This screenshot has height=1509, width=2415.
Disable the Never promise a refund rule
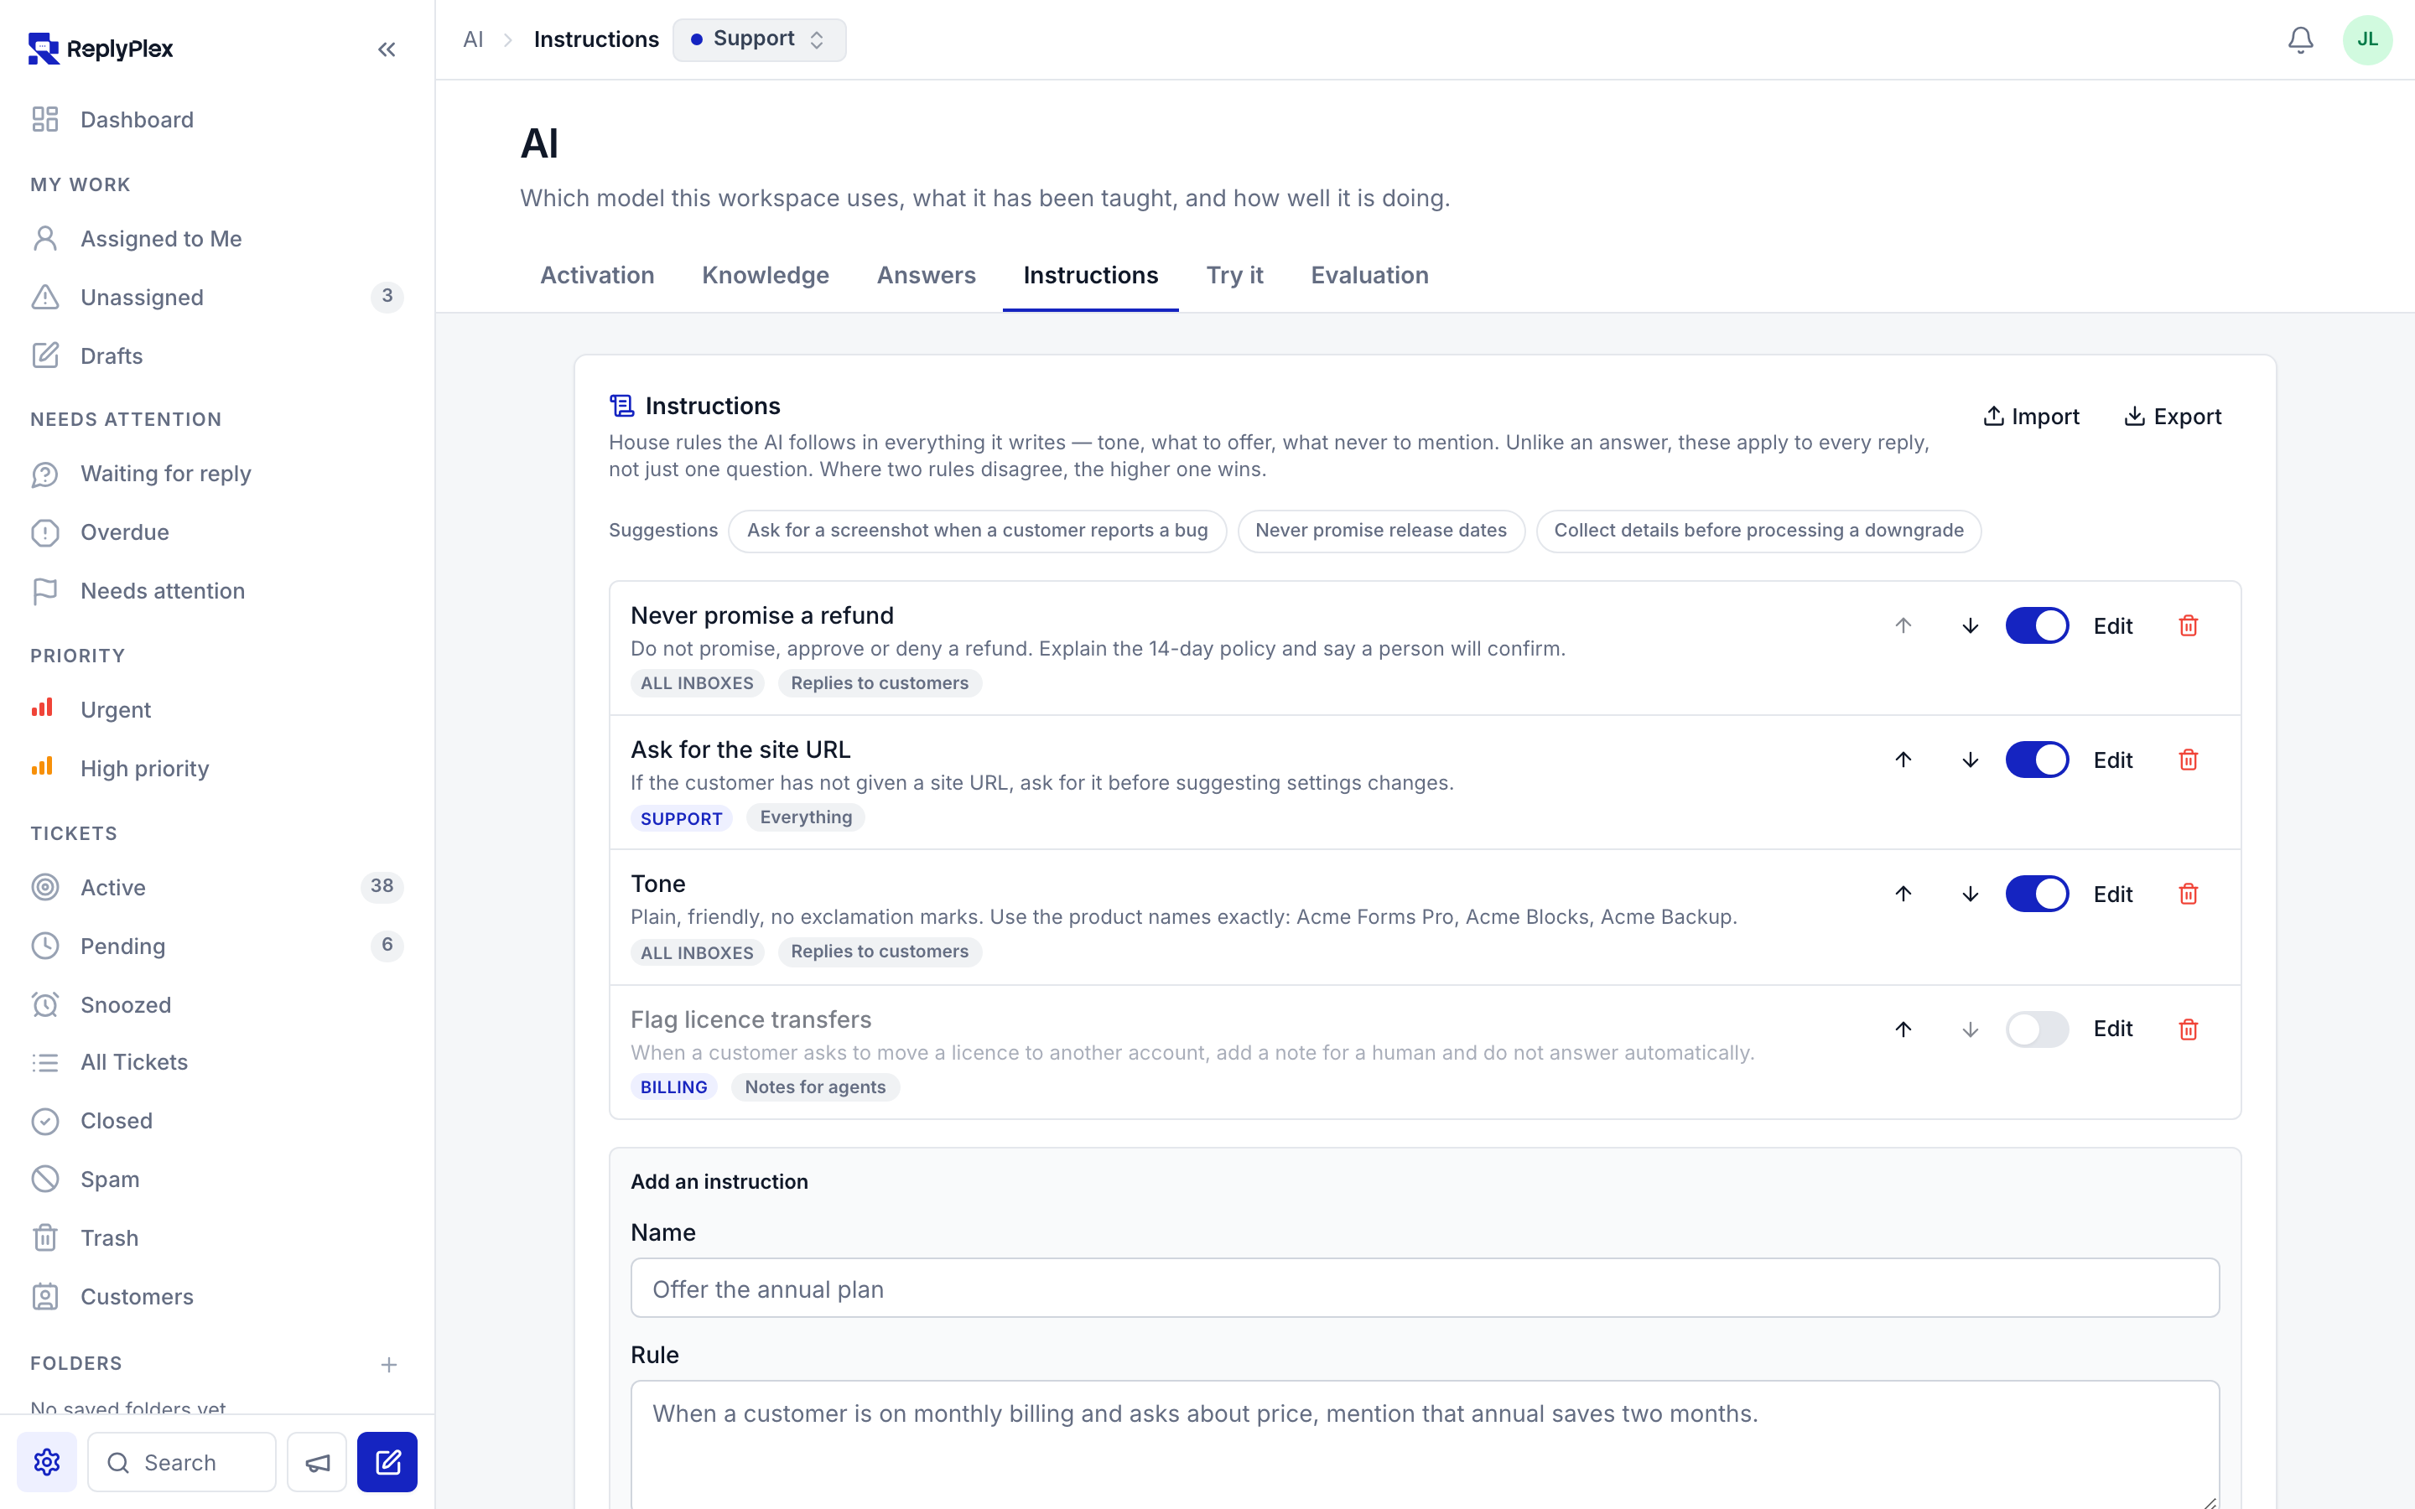(2037, 625)
